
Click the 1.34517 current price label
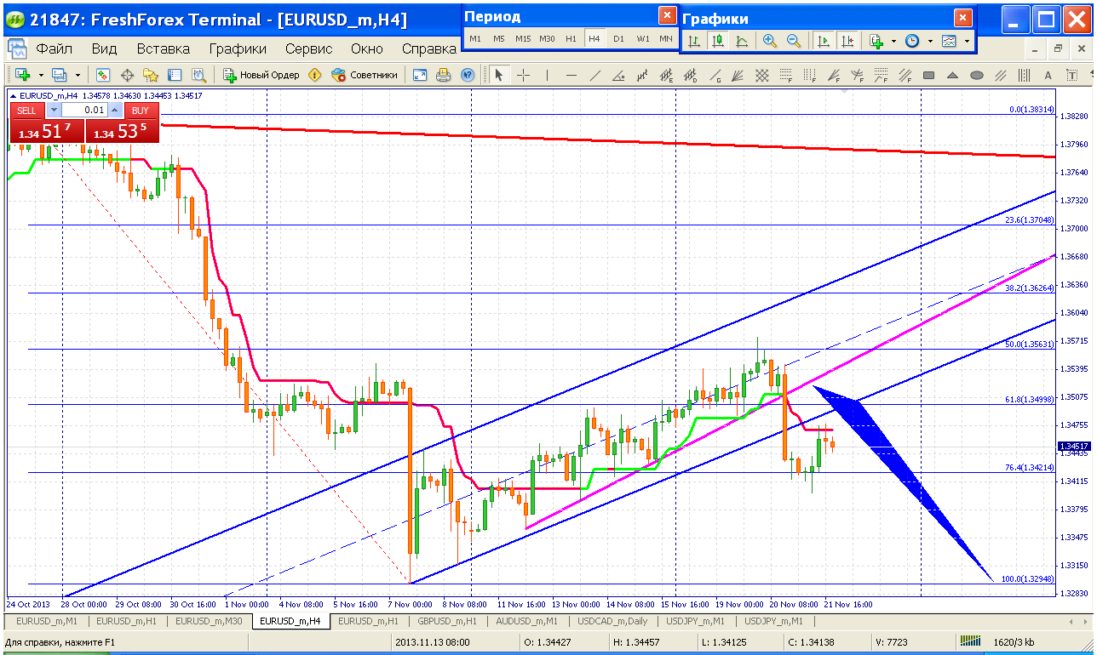pyautogui.click(x=1072, y=446)
